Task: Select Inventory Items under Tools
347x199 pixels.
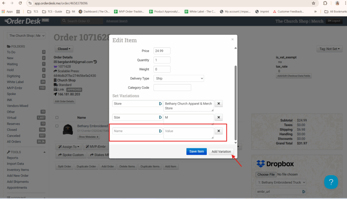Action: point(18,170)
